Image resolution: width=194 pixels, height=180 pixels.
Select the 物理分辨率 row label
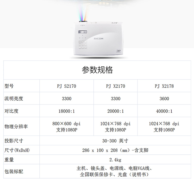click(16, 127)
